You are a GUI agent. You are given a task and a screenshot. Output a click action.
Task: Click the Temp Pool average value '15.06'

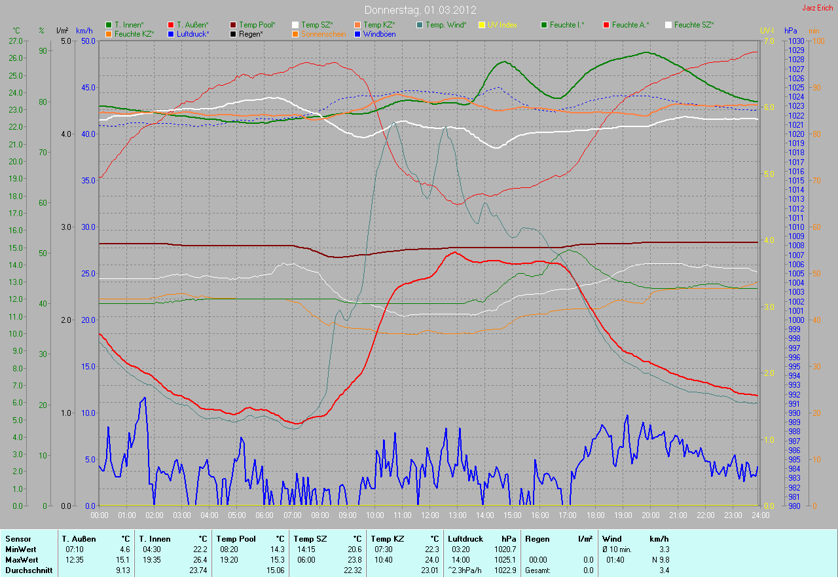(275, 570)
